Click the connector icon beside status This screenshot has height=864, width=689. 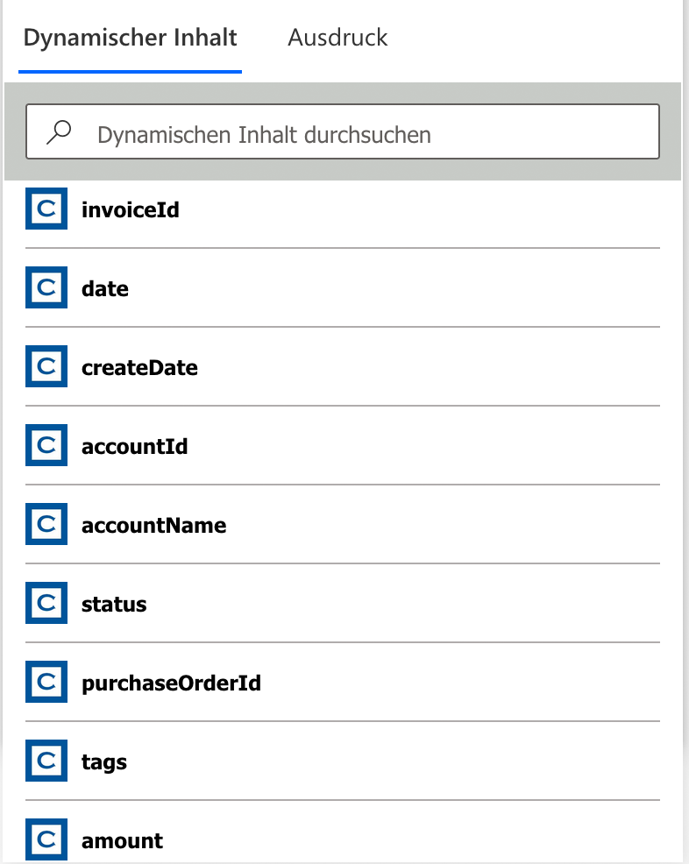click(x=46, y=603)
